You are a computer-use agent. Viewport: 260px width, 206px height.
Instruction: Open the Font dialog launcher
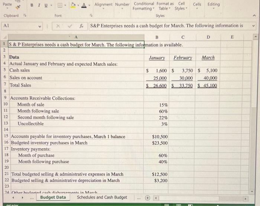point(91,16)
